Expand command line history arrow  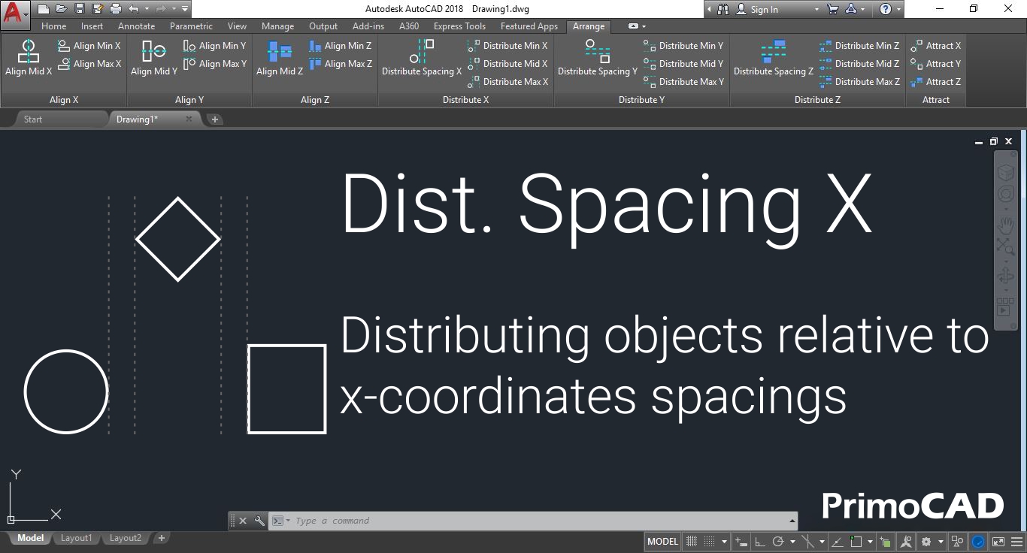(x=792, y=521)
